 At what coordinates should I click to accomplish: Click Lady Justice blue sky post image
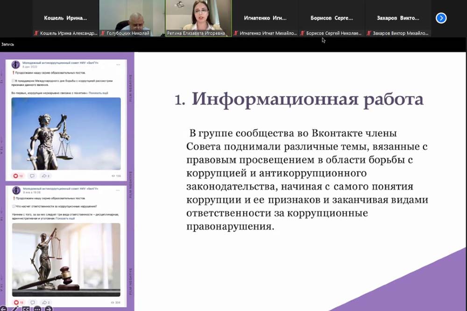click(x=66, y=133)
